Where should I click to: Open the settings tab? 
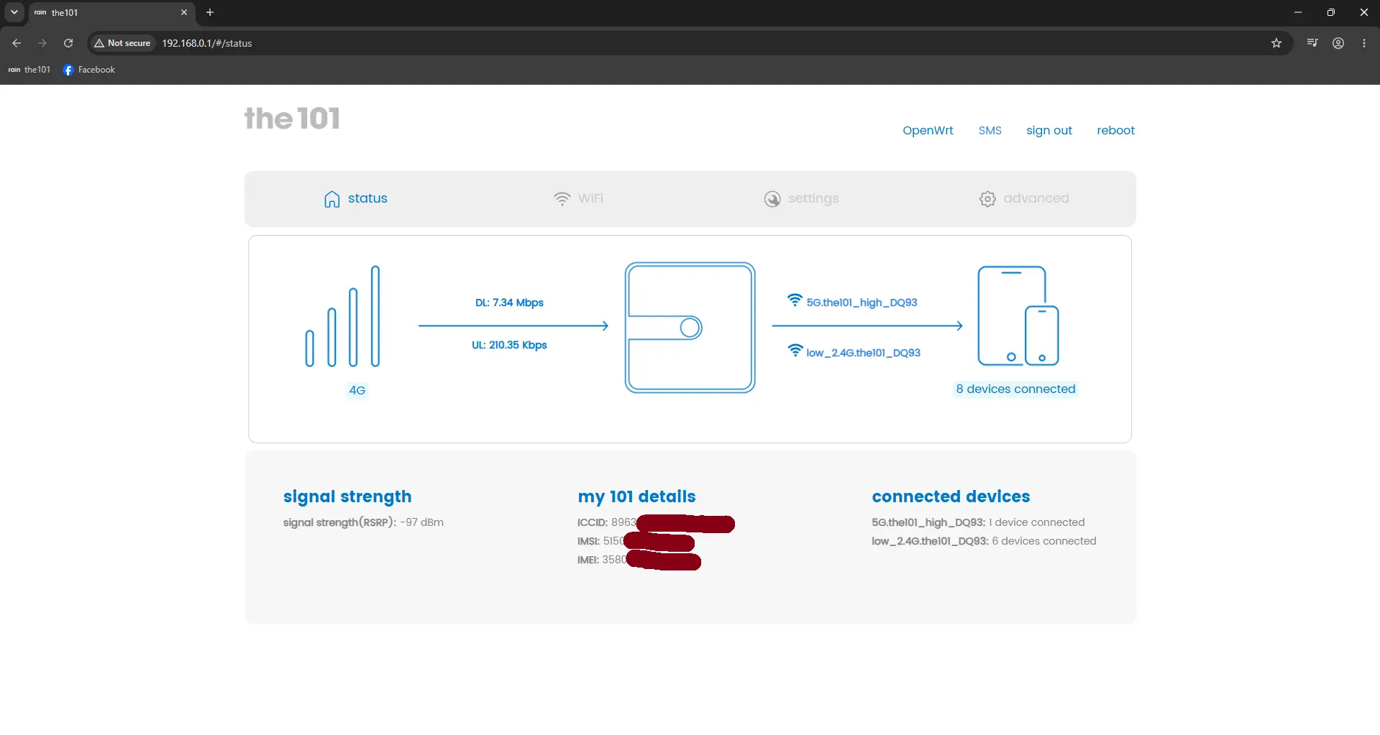tap(801, 198)
